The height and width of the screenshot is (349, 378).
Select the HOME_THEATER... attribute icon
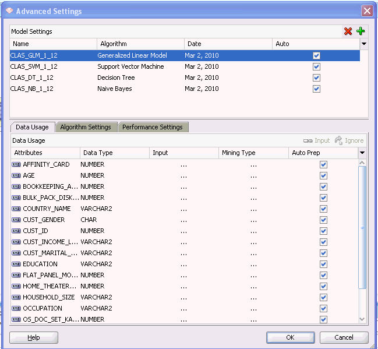[x=16, y=286]
